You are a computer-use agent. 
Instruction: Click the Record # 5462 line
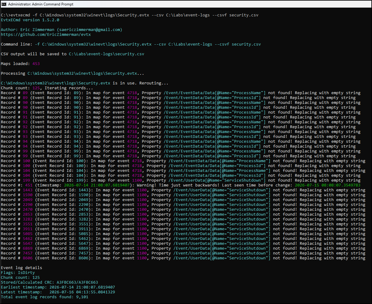183,239
